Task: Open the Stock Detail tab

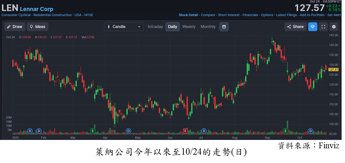Action: tap(188, 15)
